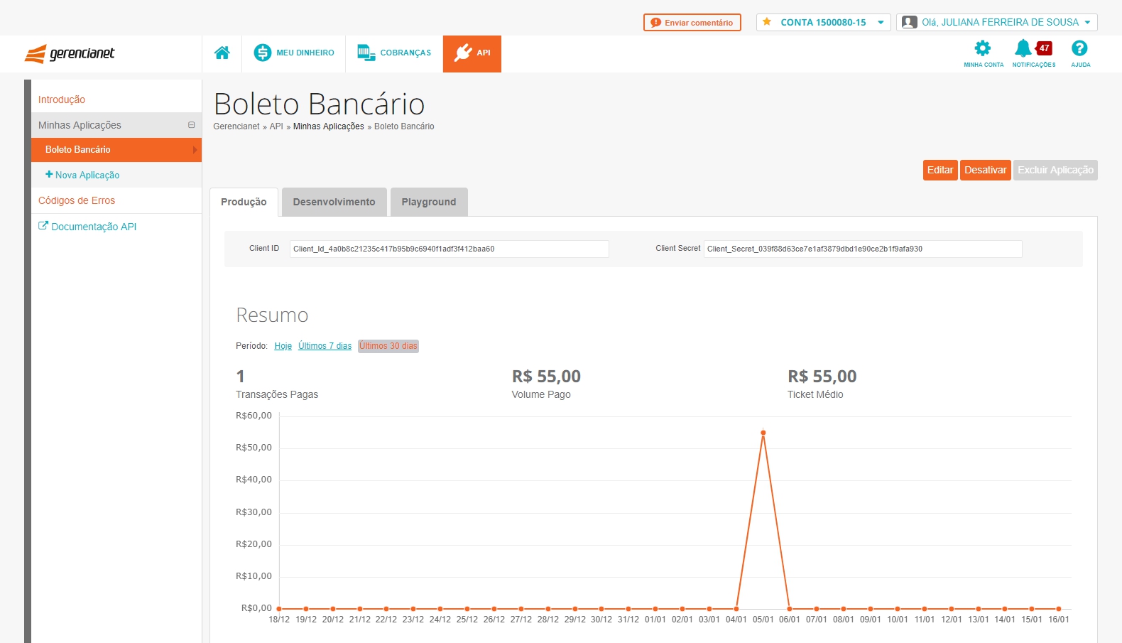Click the Minhas Aplicações breadcrumb
The width and height of the screenshot is (1122, 643).
329,126
